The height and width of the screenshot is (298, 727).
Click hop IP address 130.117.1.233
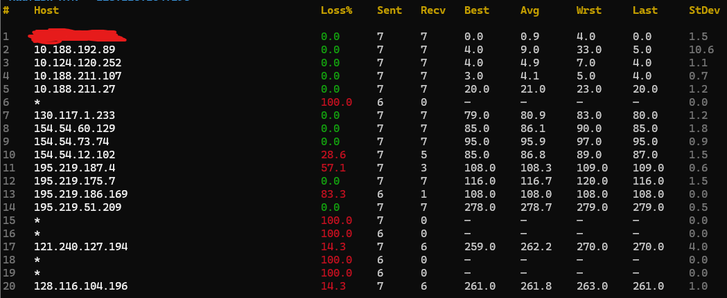pos(74,115)
